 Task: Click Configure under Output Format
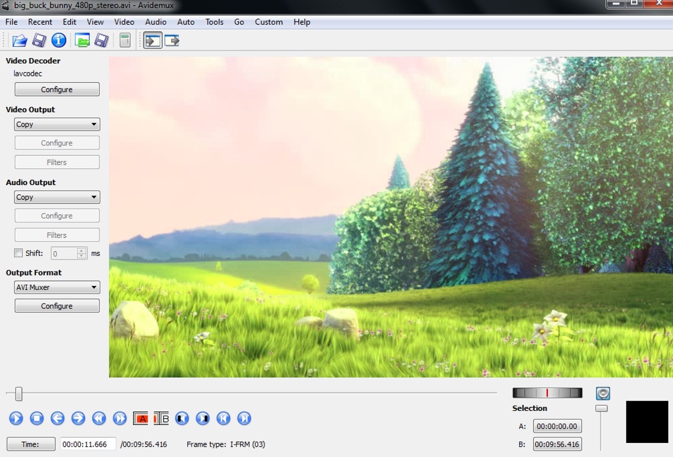click(57, 306)
